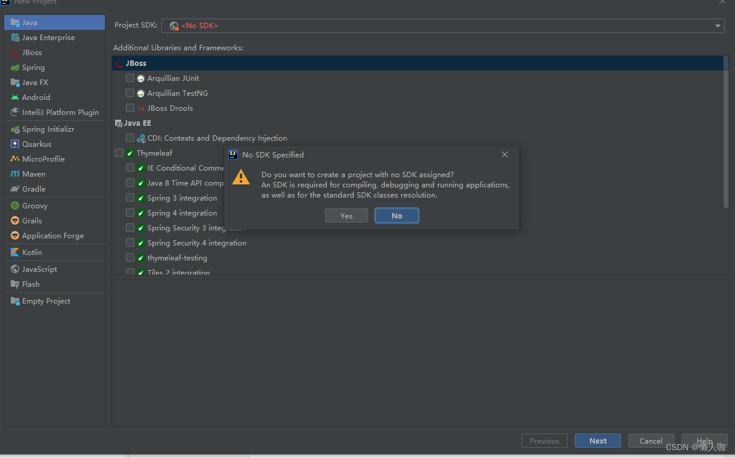Check Spring Security 3 integration checkbox

(130, 228)
